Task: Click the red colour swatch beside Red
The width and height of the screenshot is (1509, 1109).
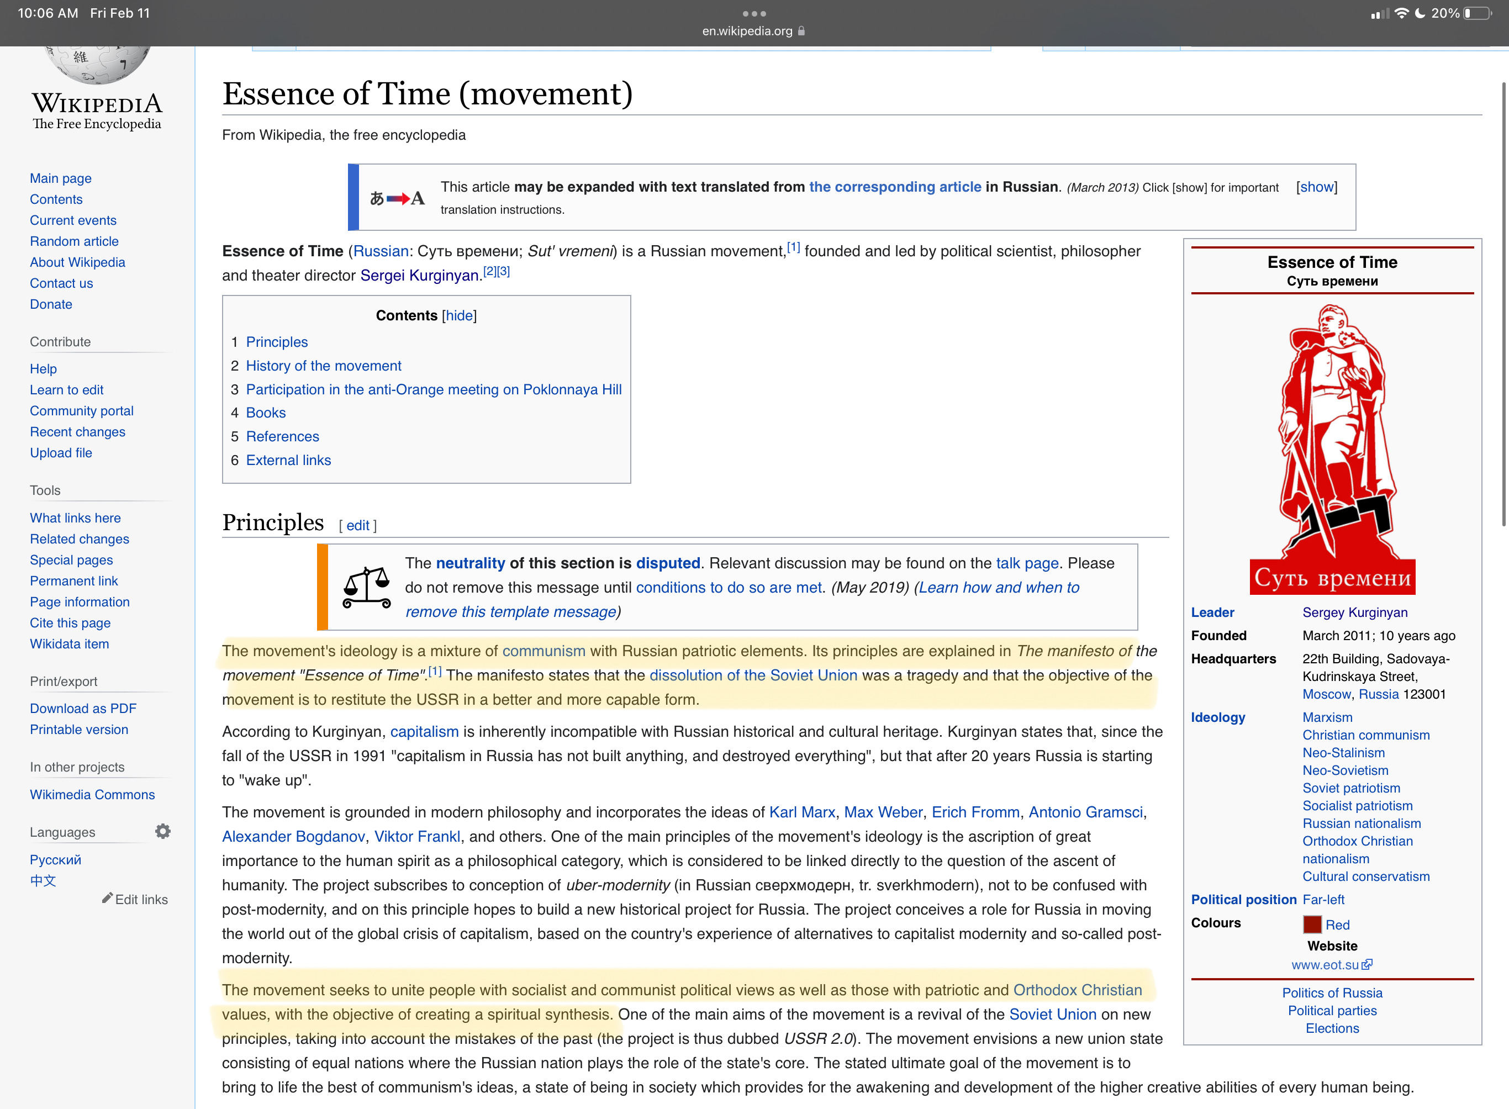Action: click(1312, 925)
